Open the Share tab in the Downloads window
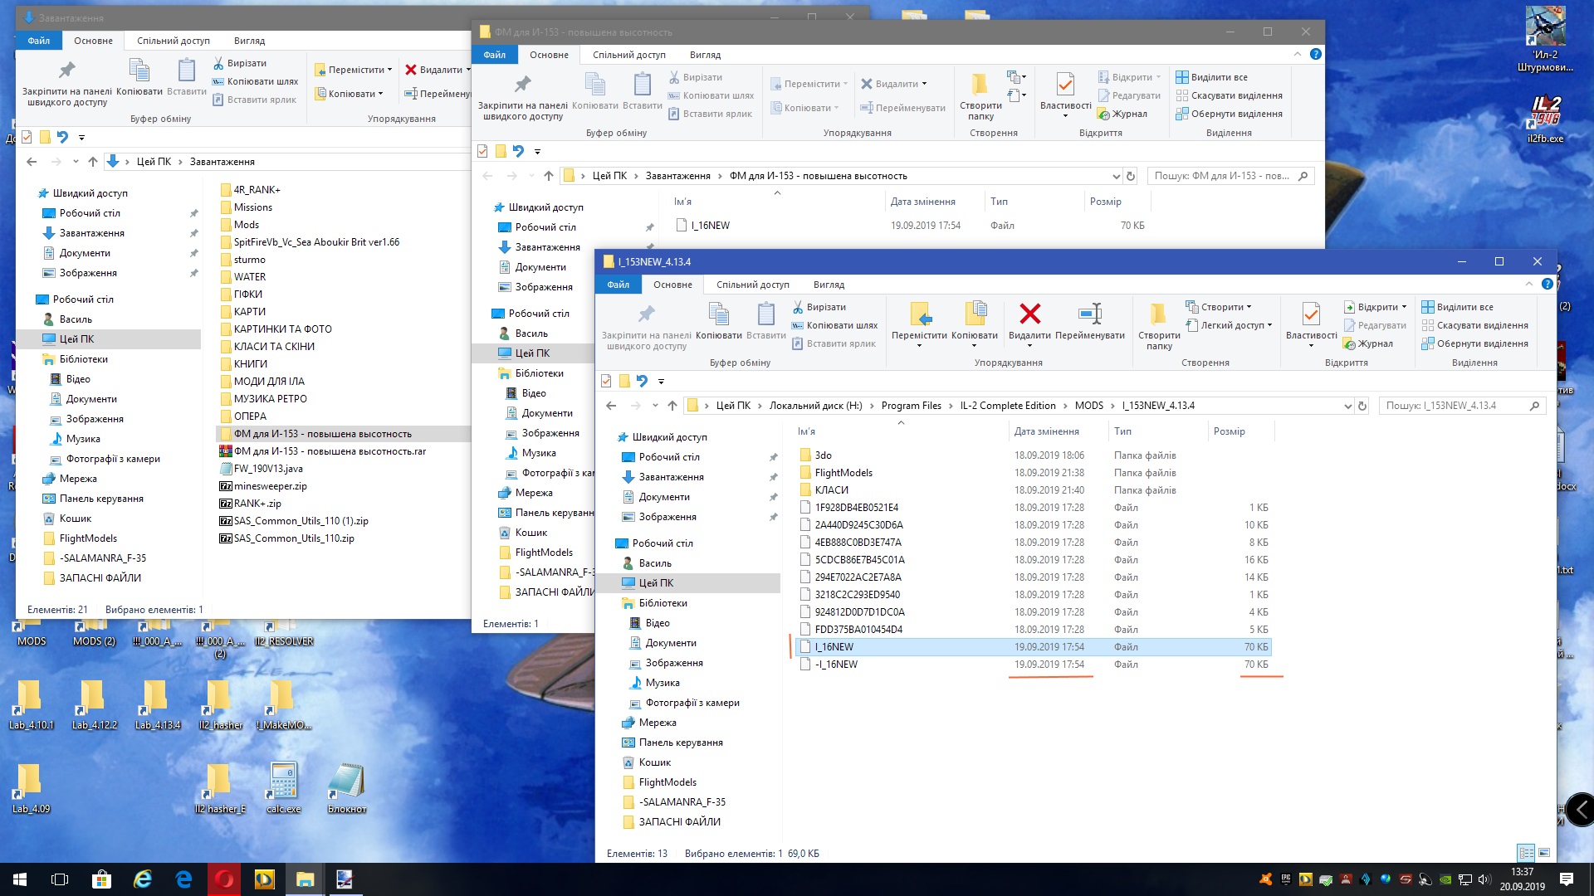The height and width of the screenshot is (896, 1594). pos(173,41)
